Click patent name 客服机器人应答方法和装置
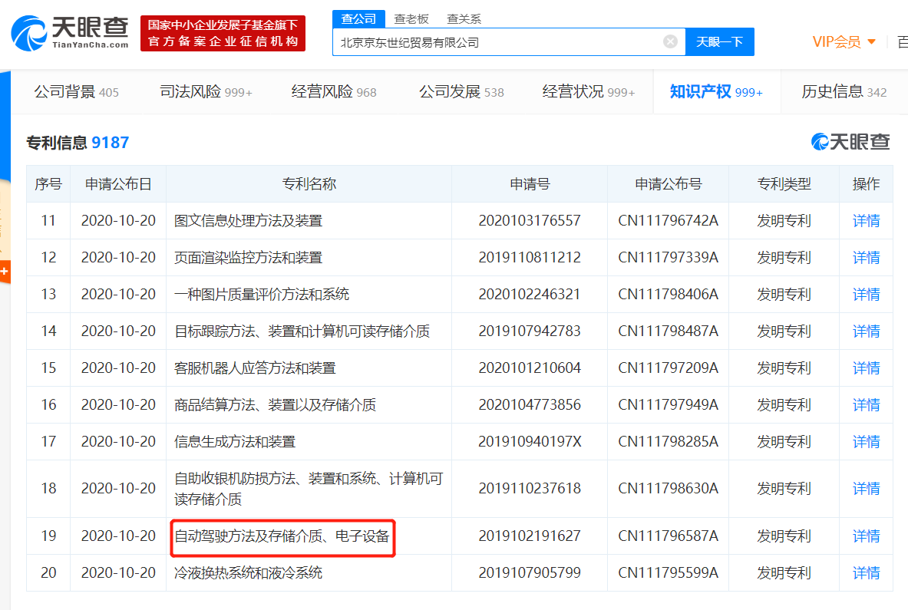 click(255, 368)
